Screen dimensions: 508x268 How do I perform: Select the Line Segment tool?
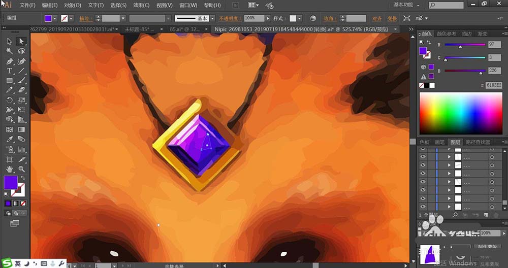click(x=21, y=71)
